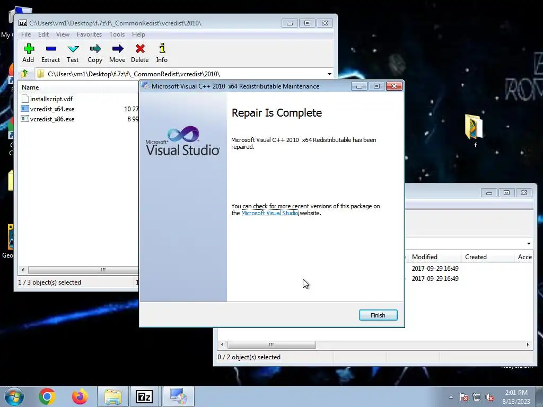The width and height of the screenshot is (543, 407).
Task: Select vcredist_x86.exe file
Action: click(47, 119)
